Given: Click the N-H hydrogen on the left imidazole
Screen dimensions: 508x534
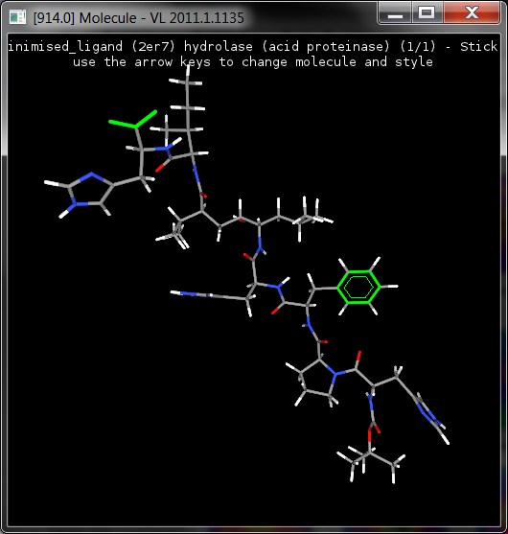Looking at the screenshot, I should click(63, 214).
